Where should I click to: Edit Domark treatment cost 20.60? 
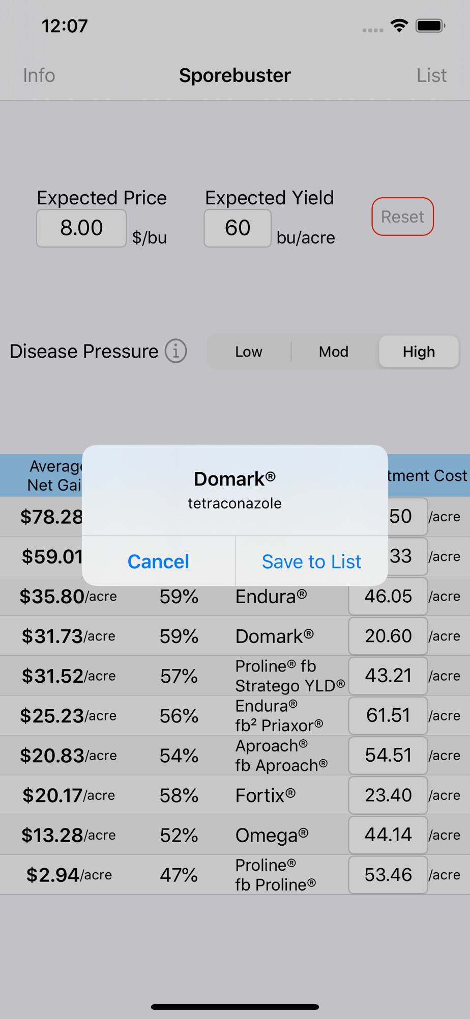pos(388,636)
